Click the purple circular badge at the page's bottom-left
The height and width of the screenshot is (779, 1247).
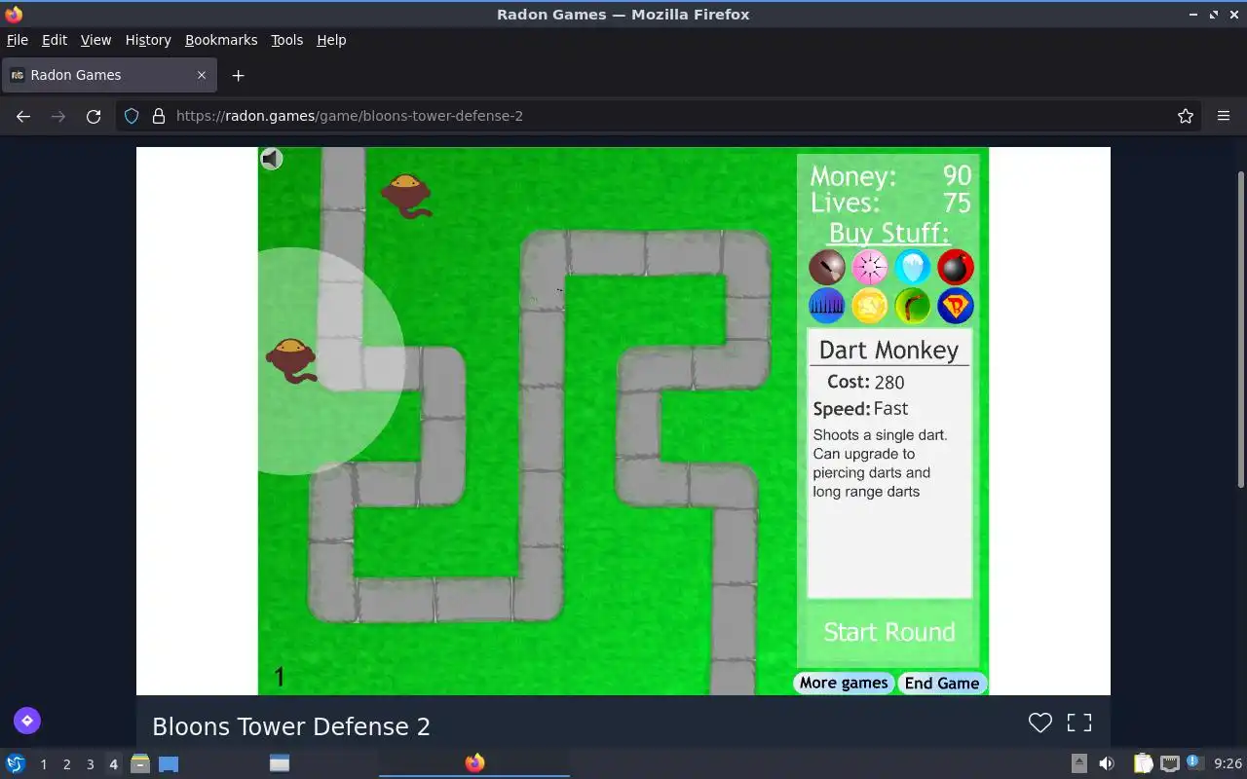point(27,721)
